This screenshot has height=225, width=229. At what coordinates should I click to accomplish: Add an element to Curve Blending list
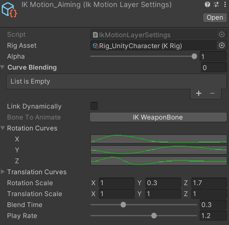point(199,93)
